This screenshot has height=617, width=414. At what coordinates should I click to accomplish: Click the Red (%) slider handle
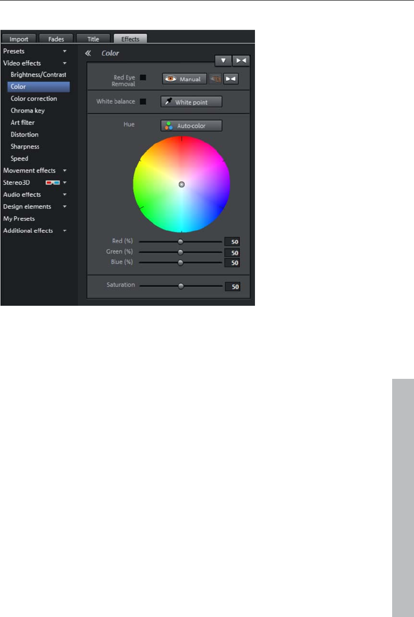pyautogui.click(x=181, y=242)
